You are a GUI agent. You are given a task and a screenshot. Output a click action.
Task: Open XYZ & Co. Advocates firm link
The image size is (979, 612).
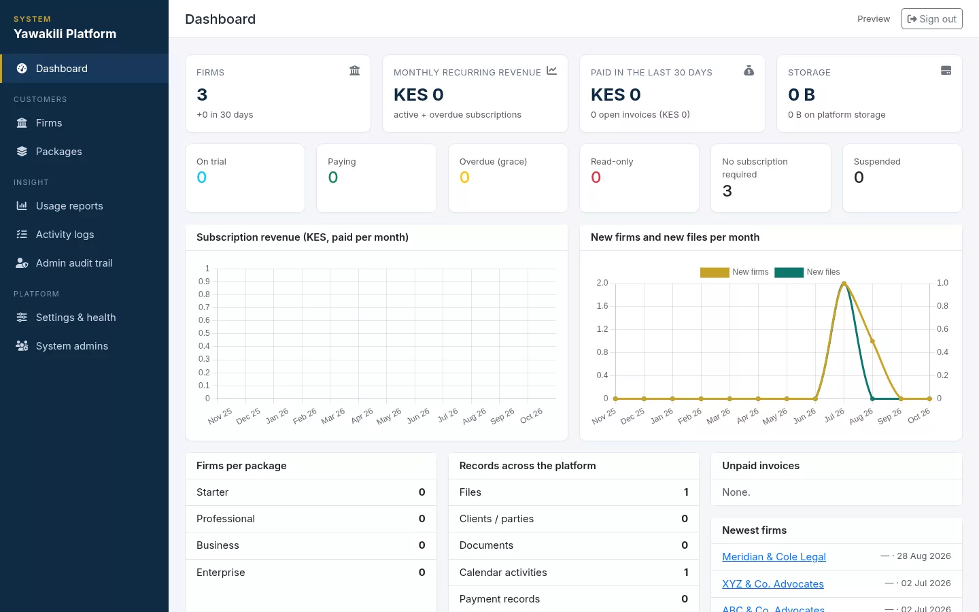[772, 584]
